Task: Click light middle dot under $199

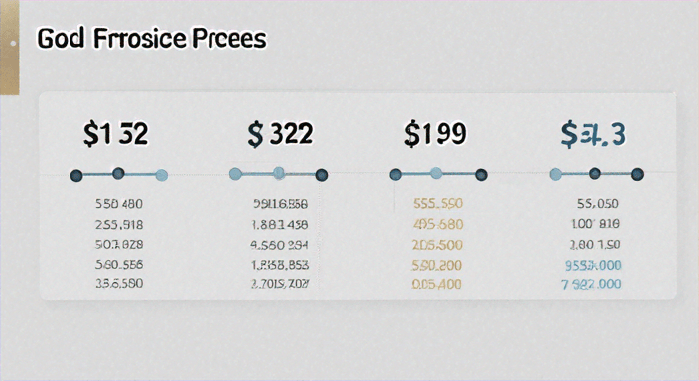Action: [436, 173]
